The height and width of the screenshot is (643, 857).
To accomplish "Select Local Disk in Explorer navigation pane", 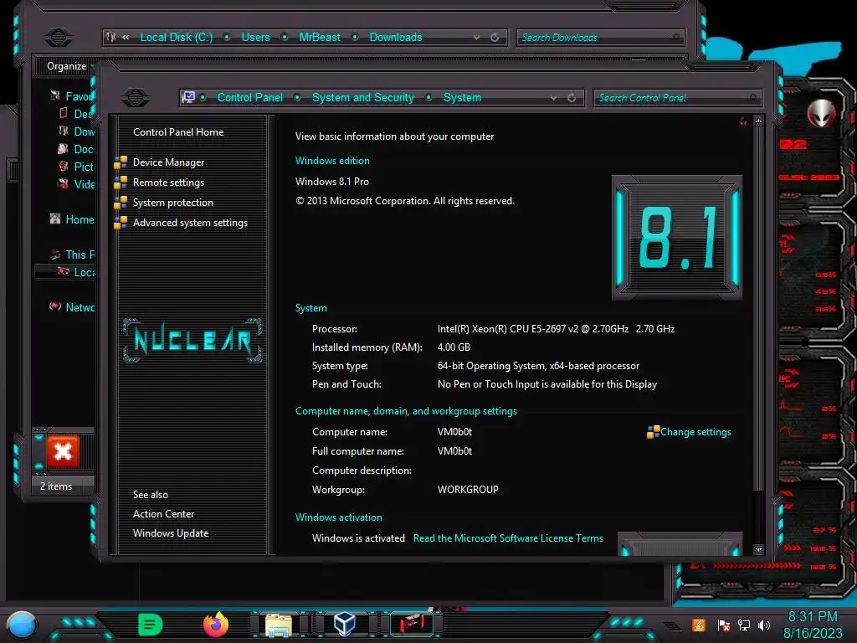I will (x=85, y=272).
